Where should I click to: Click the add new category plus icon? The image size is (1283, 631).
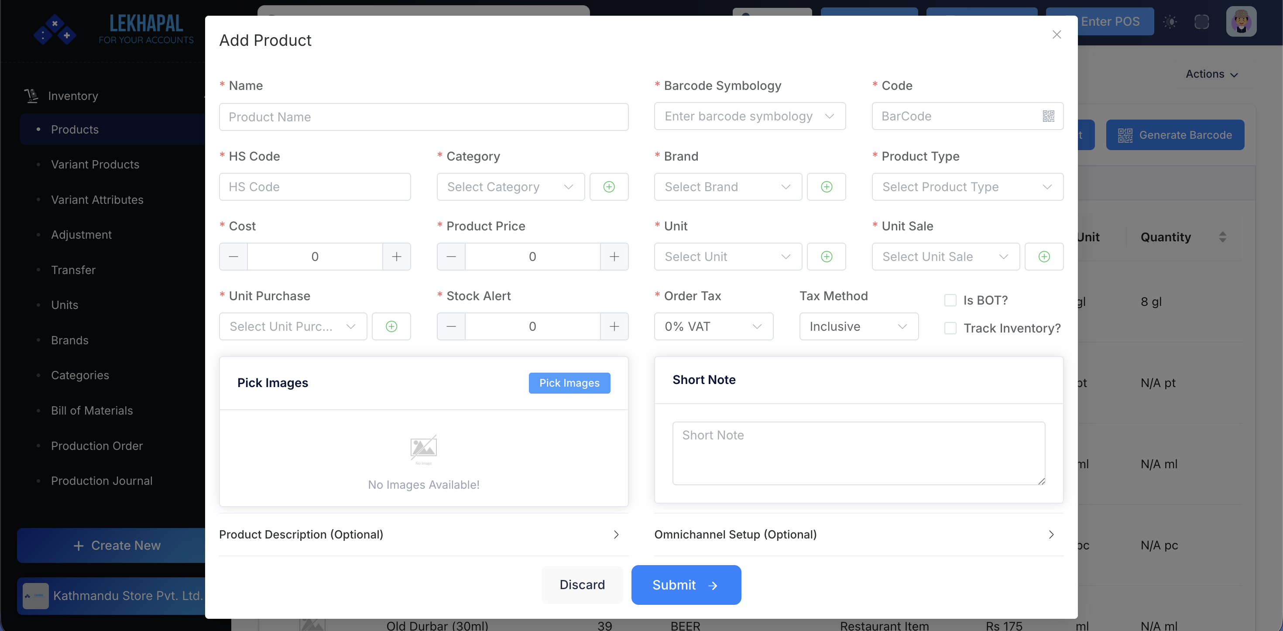click(x=609, y=187)
